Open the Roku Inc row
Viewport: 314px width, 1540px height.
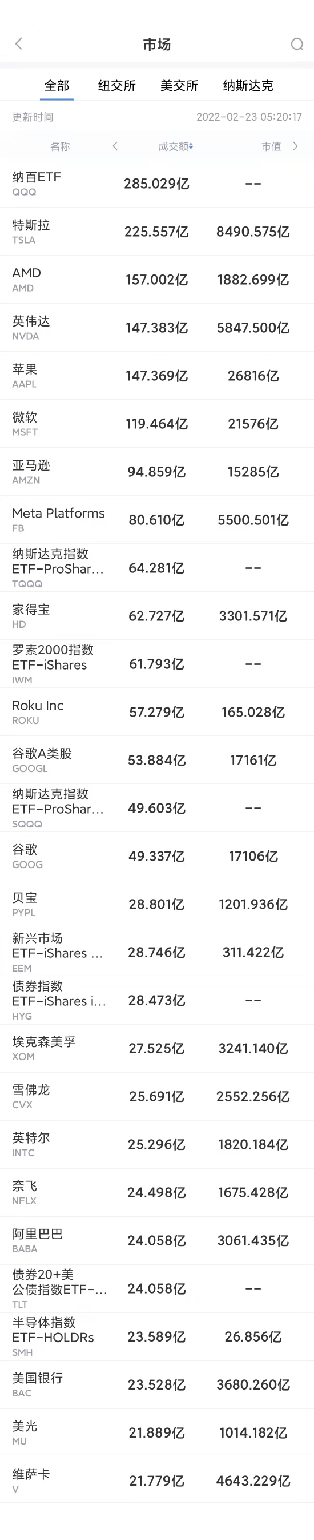tap(157, 712)
